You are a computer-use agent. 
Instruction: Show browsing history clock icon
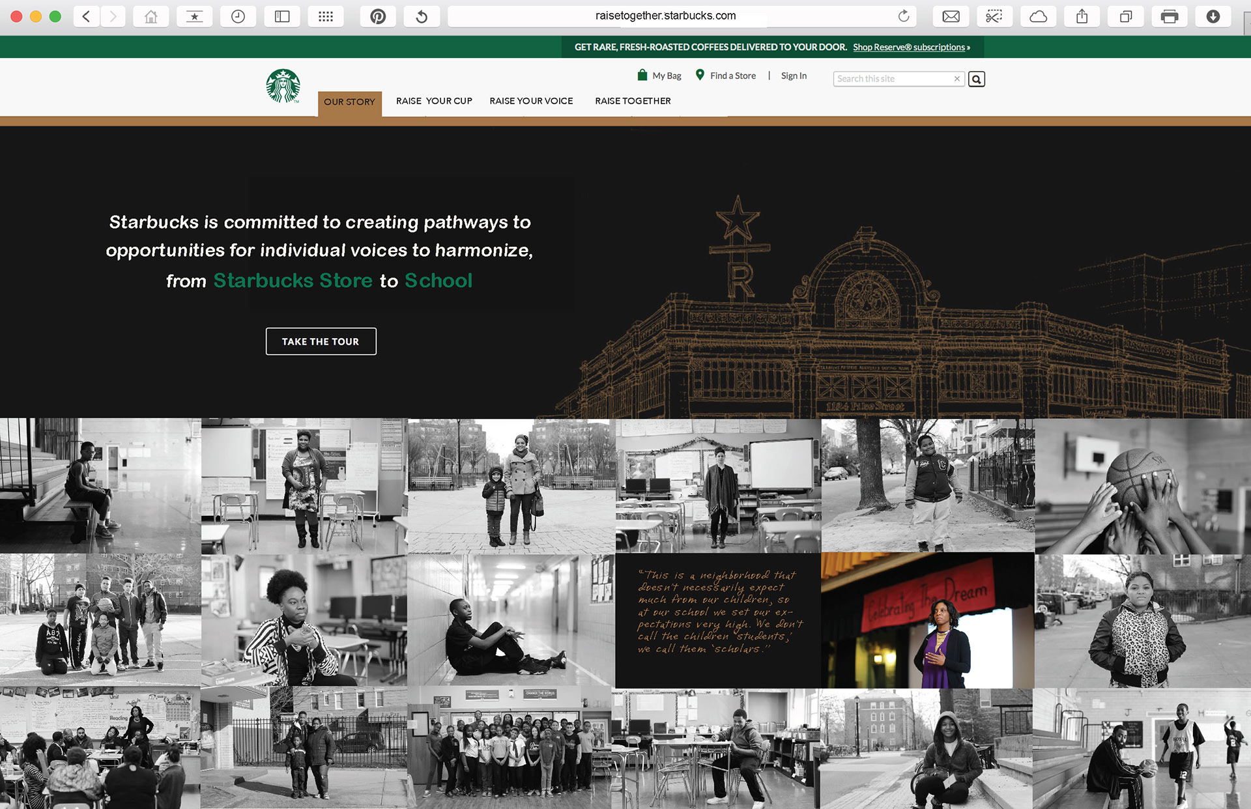coord(238,16)
